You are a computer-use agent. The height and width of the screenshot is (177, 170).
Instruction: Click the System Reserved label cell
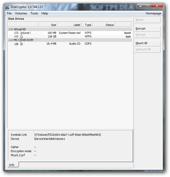tap(69, 33)
